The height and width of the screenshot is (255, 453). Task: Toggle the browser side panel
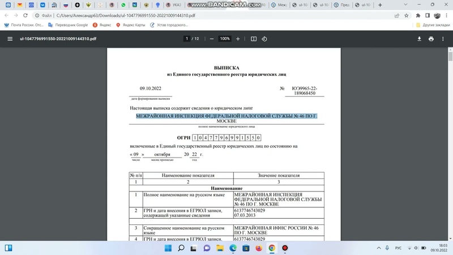tap(428, 16)
